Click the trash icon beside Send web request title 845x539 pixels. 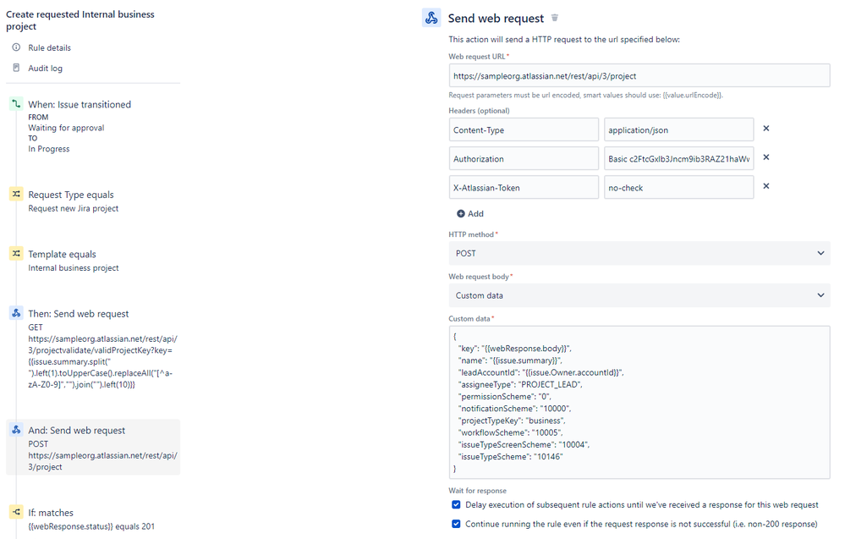coord(555,18)
